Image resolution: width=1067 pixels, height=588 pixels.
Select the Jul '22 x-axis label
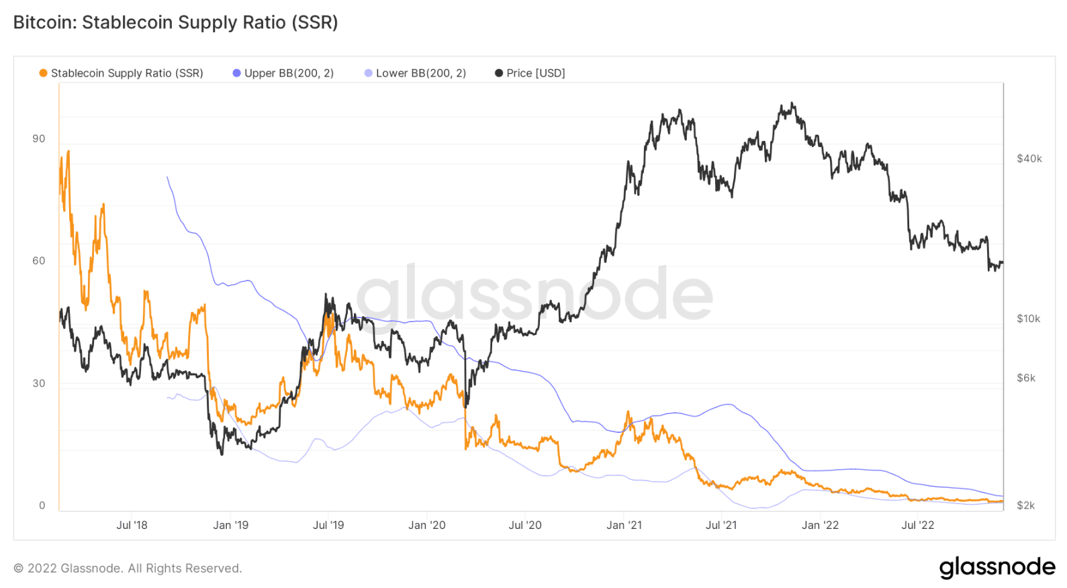(917, 525)
